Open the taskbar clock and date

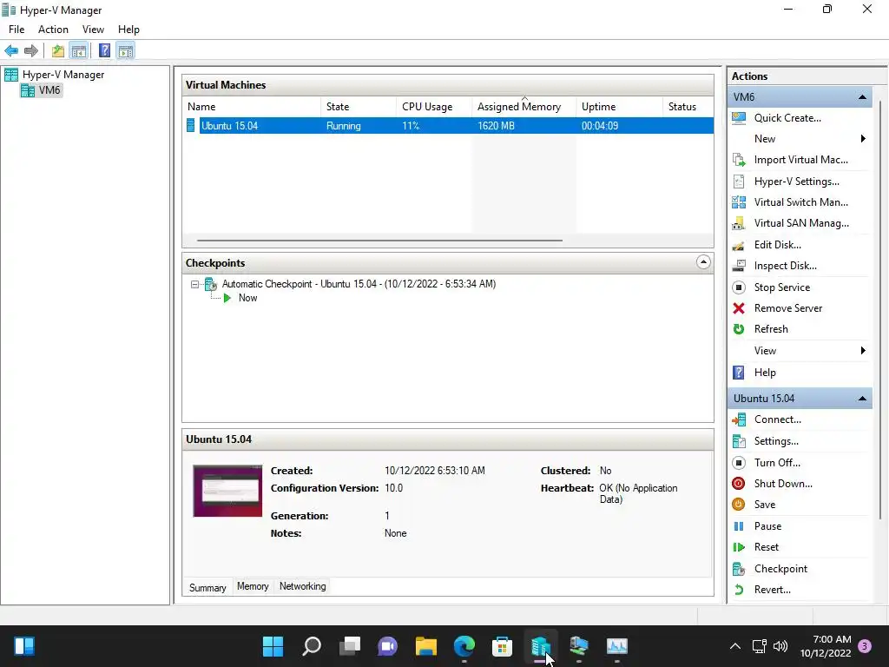(x=826, y=646)
